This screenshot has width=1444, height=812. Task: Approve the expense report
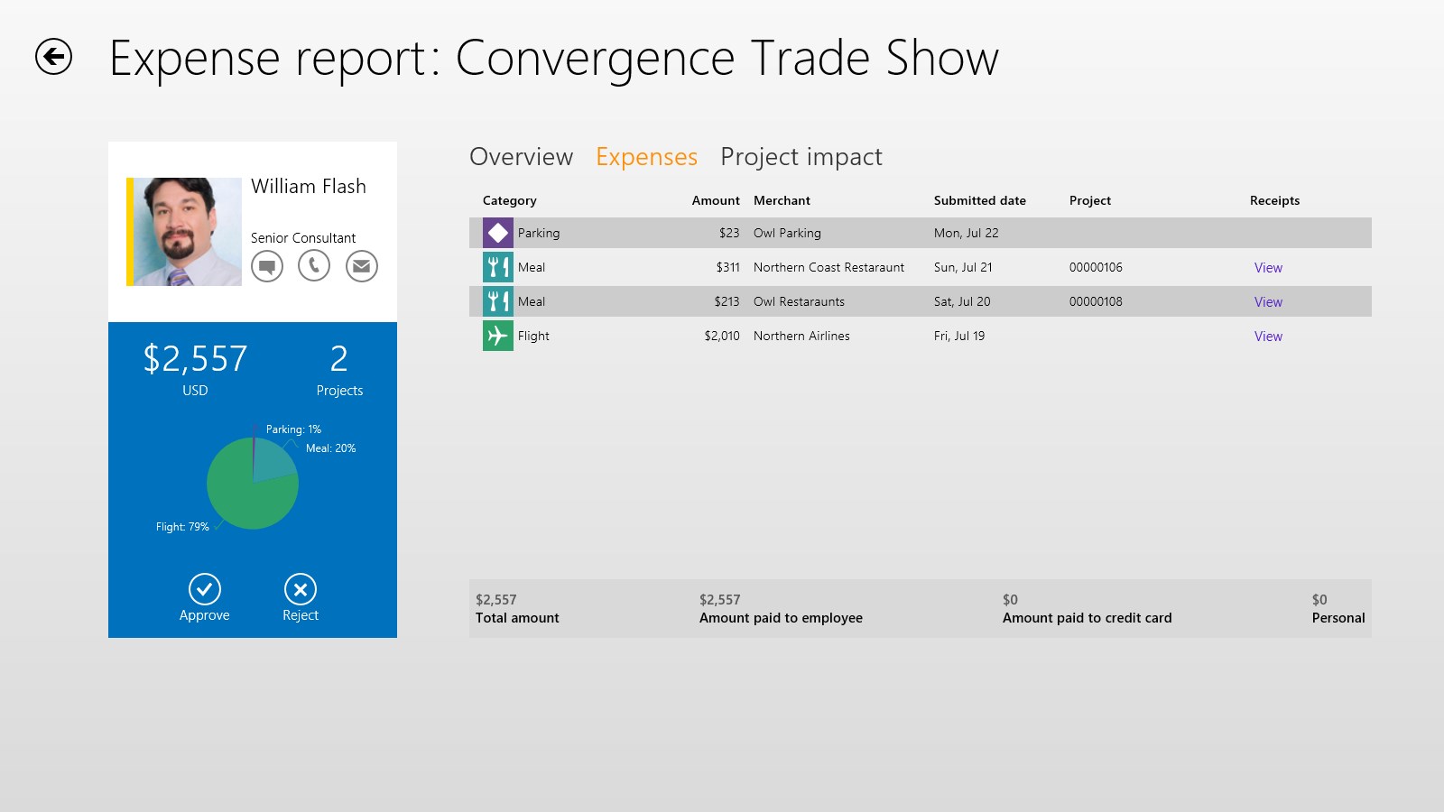(205, 590)
